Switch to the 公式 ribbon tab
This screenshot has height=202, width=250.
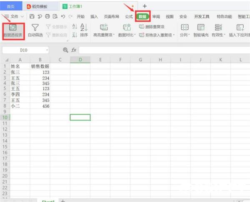click(129, 16)
